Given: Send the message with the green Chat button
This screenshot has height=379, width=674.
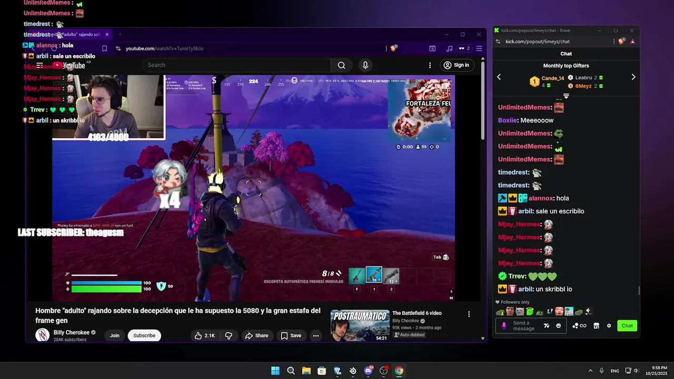Looking at the screenshot, I should coord(627,326).
